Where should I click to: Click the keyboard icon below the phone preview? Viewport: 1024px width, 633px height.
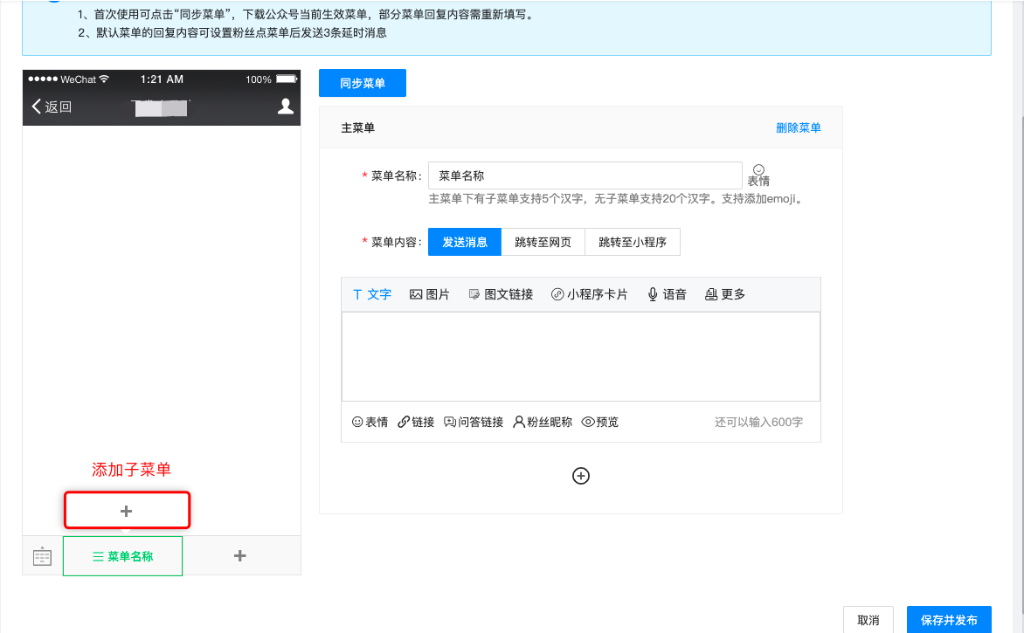42,555
